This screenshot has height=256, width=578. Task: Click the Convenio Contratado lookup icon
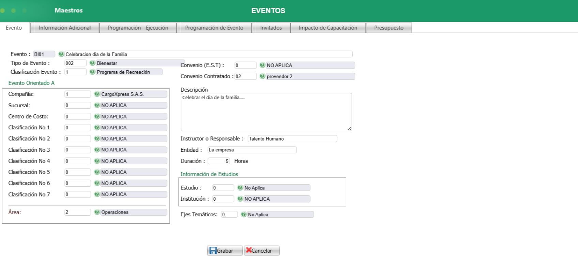[262, 76]
